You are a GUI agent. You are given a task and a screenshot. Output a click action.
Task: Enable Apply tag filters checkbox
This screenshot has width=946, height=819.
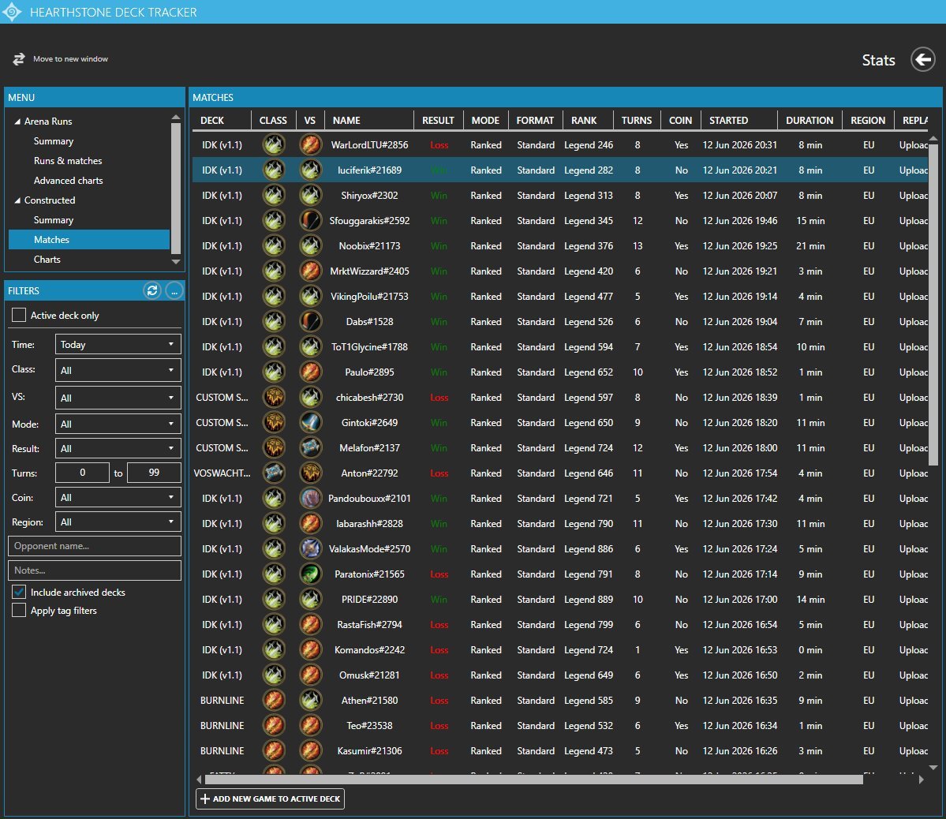(19, 610)
